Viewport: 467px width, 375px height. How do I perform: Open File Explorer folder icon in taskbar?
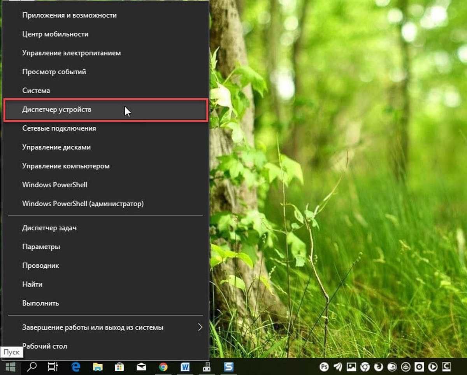click(x=98, y=366)
